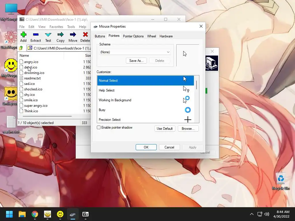Screen dimensions: 295x221
Task: Click the Copy icon in 7-Zip toolbar
Action: pos(60,35)
